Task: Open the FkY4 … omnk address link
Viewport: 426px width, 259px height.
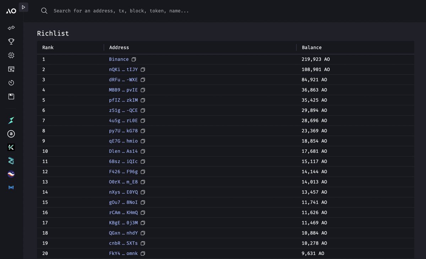Action: click(x=123, y=254)
